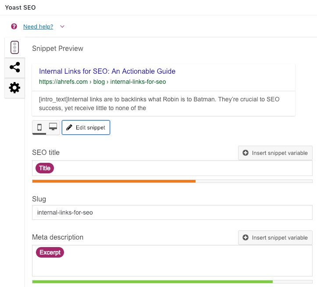Viewport: 317px width, 287px height.
Task: Click plus icon for SEO title variable
Action: 246,153
